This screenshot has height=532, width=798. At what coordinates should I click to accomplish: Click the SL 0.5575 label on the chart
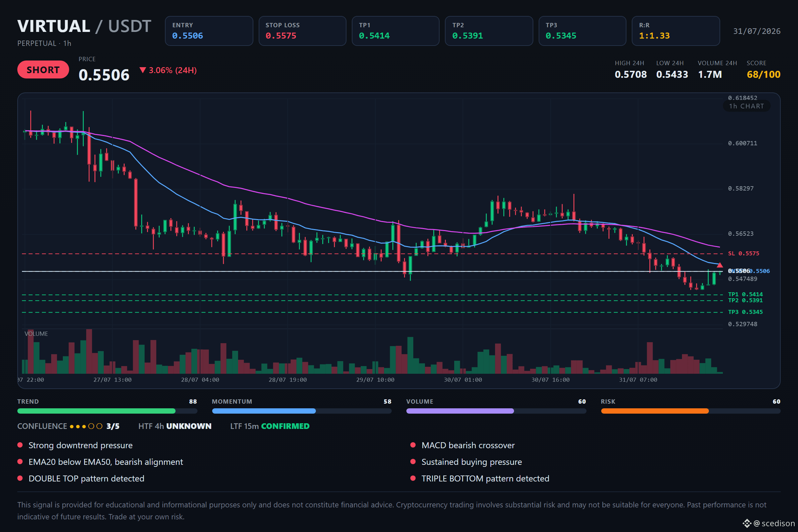[x=744, y=253]
